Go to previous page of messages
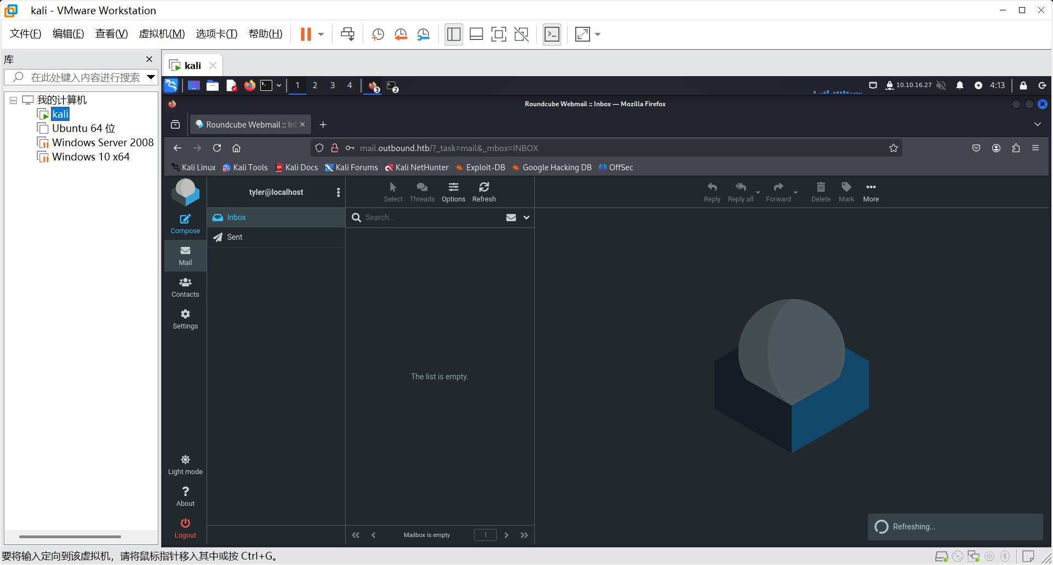This screenshot has width=1053, height=565. tap(373, 535)
